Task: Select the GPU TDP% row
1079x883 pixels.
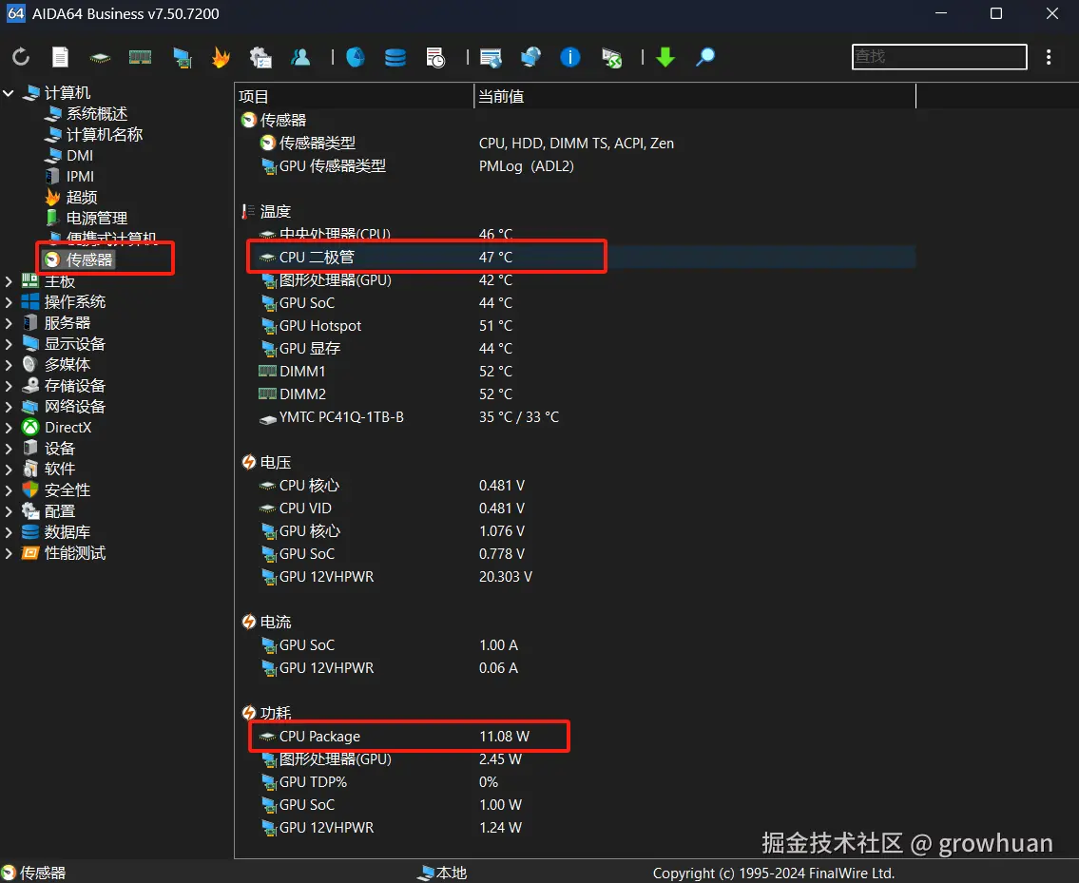Action: pos(576,782)
